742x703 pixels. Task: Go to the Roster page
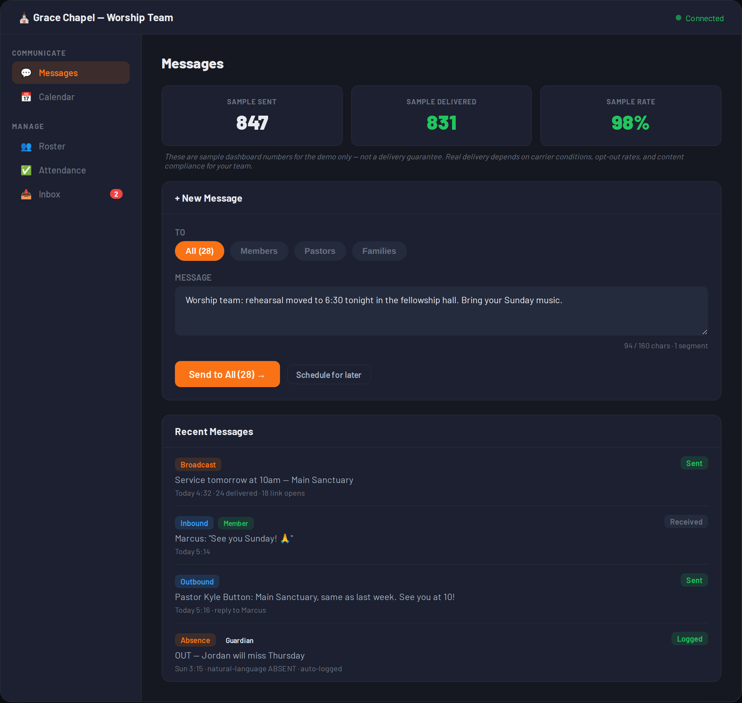tap(71, 146)
